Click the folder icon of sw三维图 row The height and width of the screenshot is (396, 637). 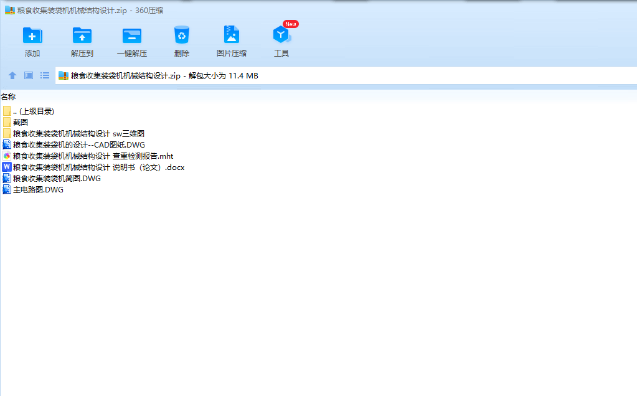pos(6,134)
